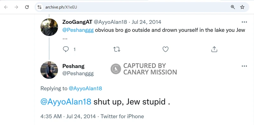
Task: Click the browser back arrow
Action: [x=6, y=7]
